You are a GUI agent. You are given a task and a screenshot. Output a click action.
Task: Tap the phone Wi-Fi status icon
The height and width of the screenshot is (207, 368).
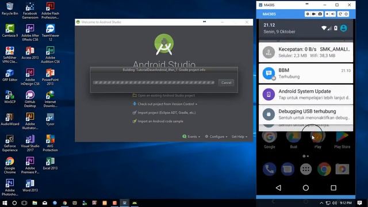324,28
